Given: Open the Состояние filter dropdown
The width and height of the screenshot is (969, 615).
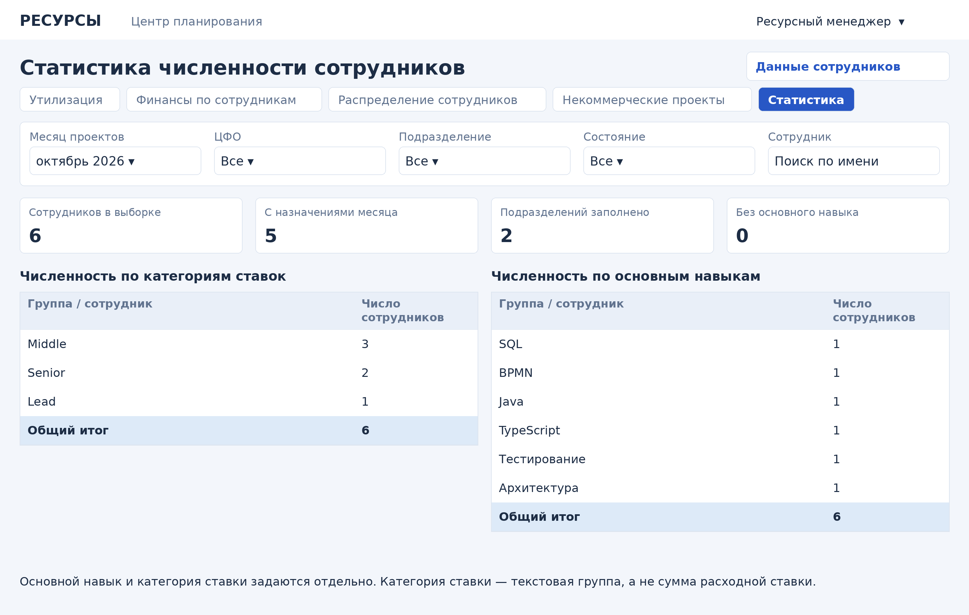Looking at the screenshot, I should tap(669, 161).
